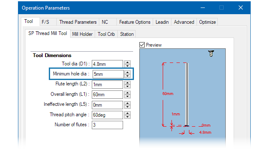The image size is (267, 150).
Task: Decrease the Overall length (L1) value
Action: click(x=127, y=96)
